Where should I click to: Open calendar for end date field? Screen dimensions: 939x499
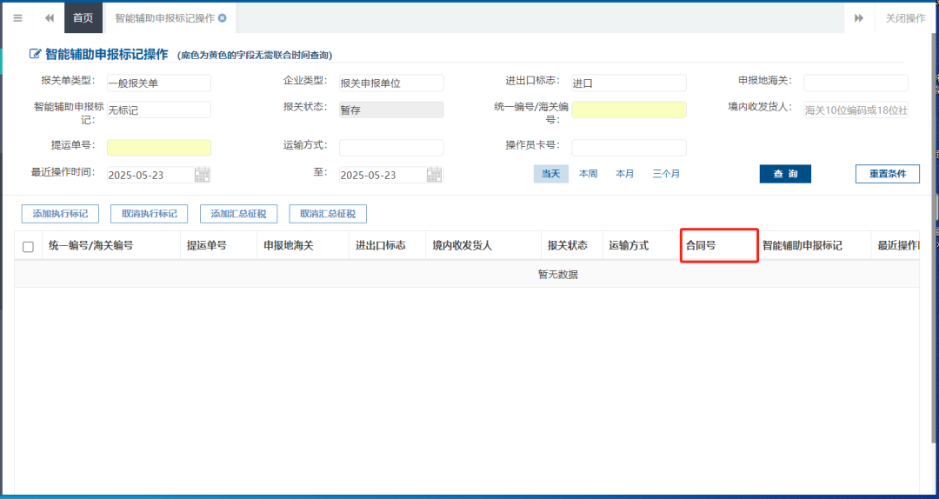[x=434, y=175]
